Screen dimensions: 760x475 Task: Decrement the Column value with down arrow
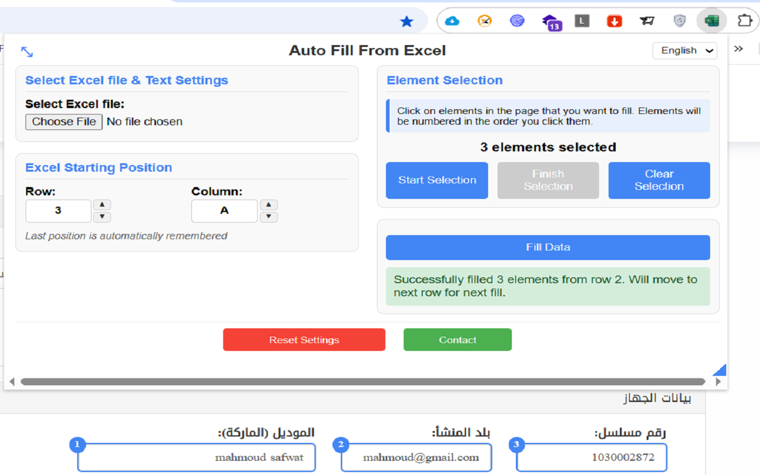point(268,217)
